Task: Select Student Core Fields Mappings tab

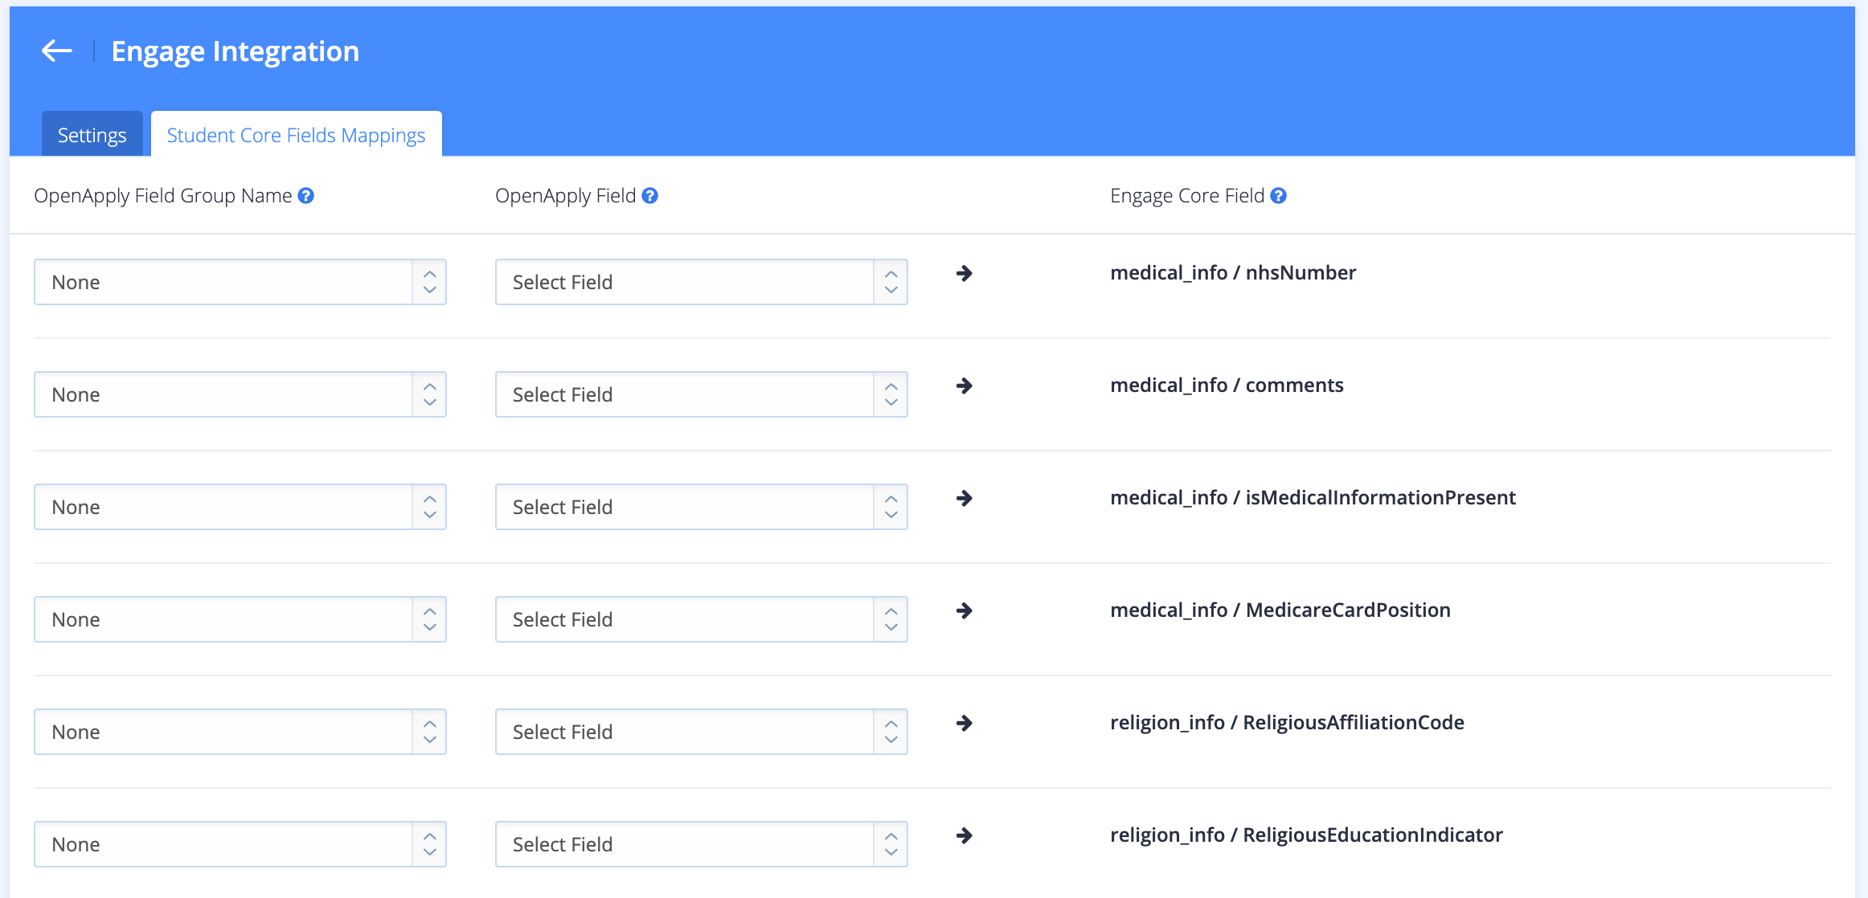Action: pos(296,135)
